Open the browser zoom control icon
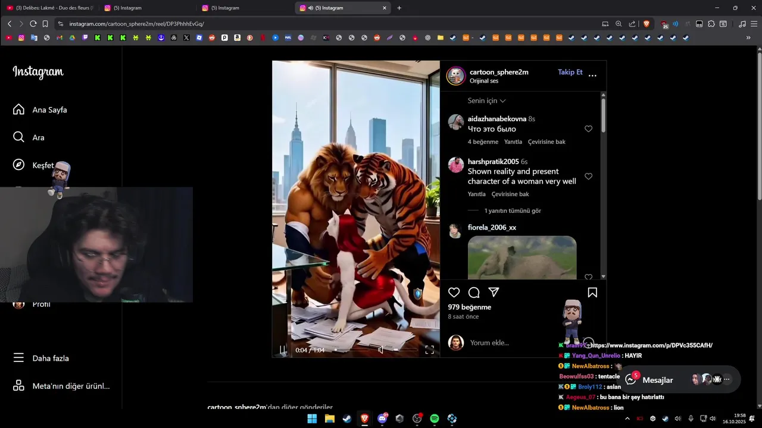 619,24
